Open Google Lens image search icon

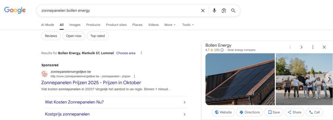(224, 11)
